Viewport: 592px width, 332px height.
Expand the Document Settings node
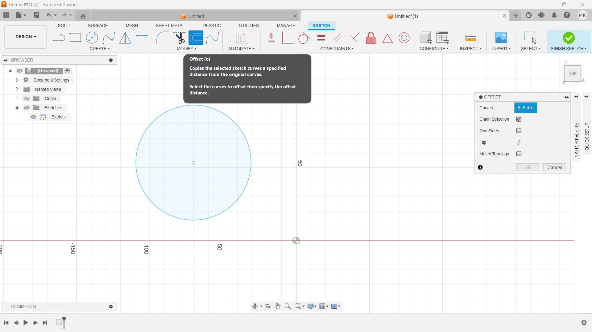point(17,80)
